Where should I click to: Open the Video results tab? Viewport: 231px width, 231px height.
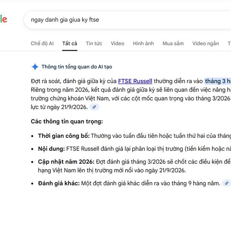[117, 44]
